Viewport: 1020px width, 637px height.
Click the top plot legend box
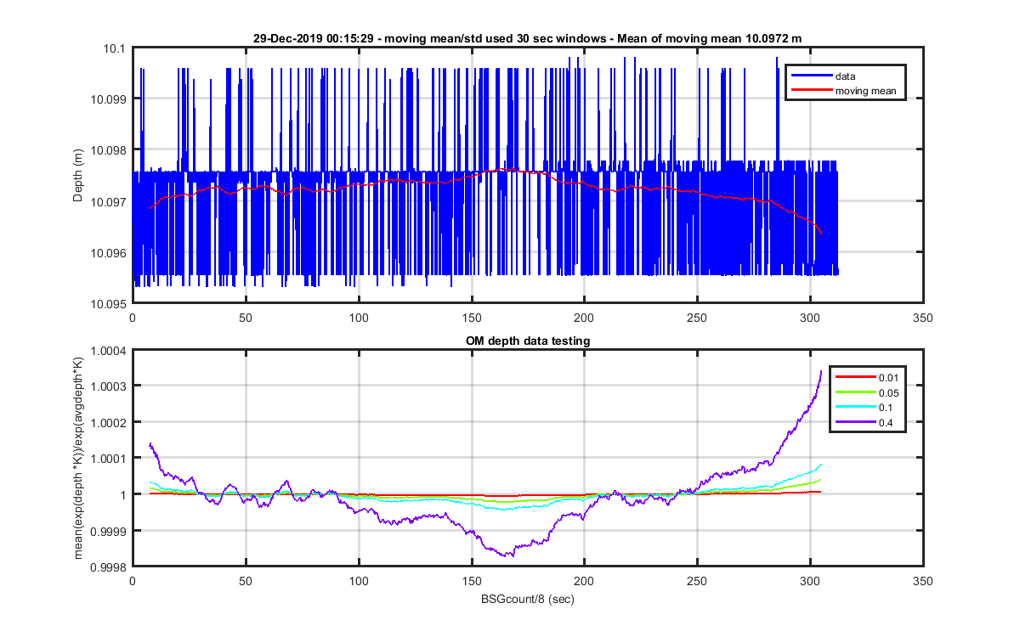(846, 83)
